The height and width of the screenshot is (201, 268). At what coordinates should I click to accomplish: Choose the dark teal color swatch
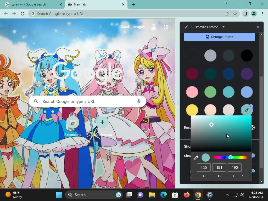tap(210, 74)
